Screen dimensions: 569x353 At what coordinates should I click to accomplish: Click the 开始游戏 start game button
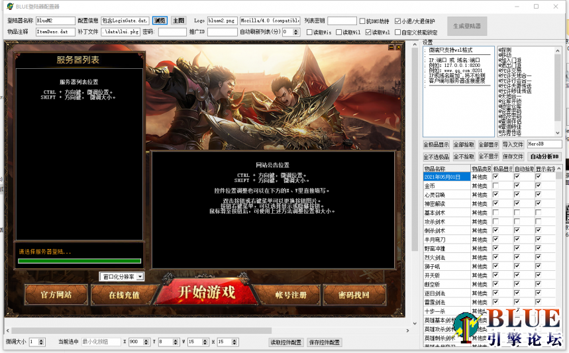[207, 293]
